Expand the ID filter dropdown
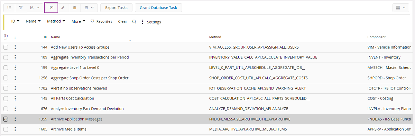 pos(15,21)
